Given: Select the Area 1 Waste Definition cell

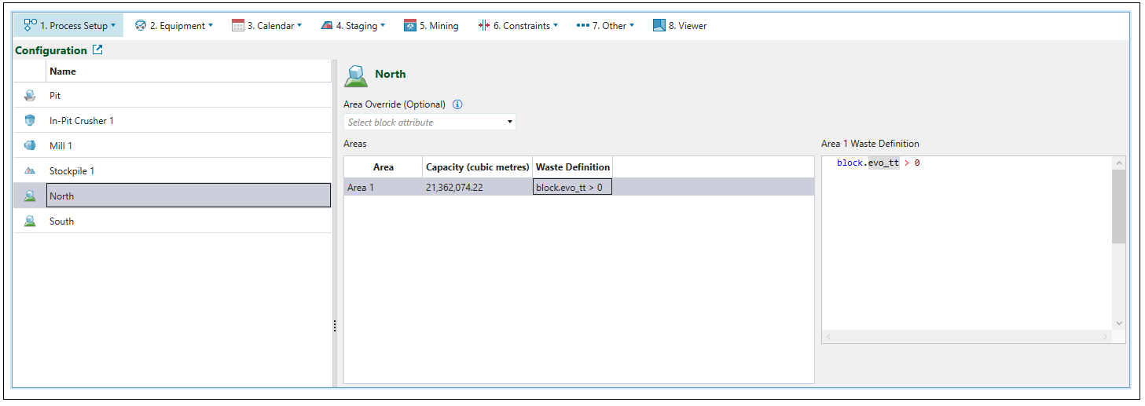Looking at the screenshot, I should tap(572, 188).
